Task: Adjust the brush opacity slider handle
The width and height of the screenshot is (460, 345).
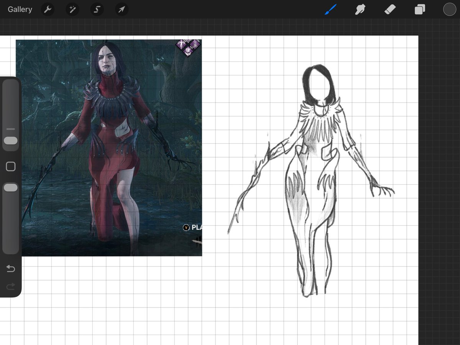Action: 11,187
